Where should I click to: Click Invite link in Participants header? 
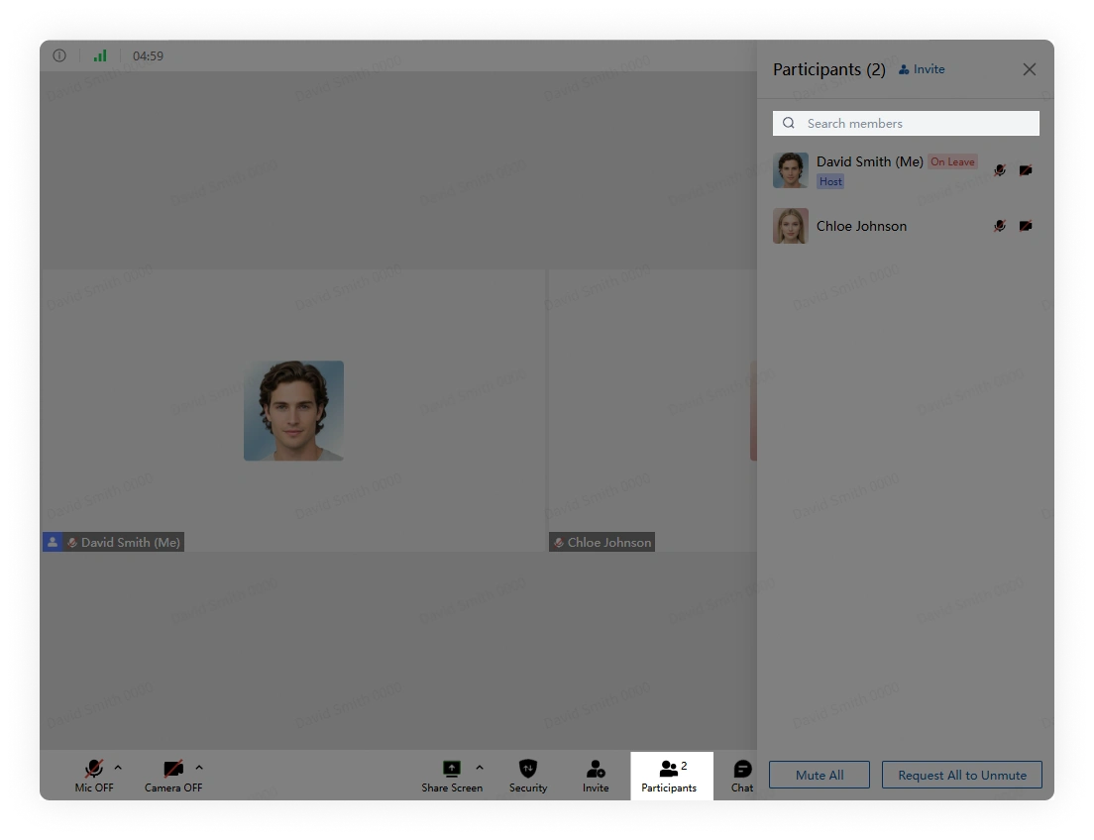[x=922, y=69]
